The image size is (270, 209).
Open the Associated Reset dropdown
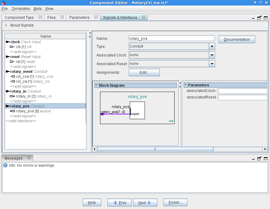click(x=212, y=64)
